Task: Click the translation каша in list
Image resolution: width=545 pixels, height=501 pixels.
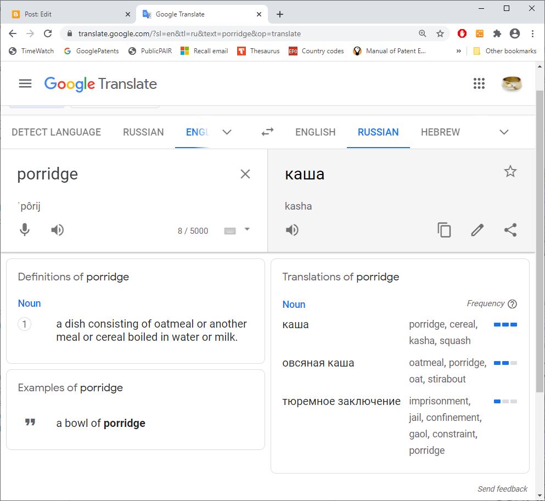Action: 295,324
